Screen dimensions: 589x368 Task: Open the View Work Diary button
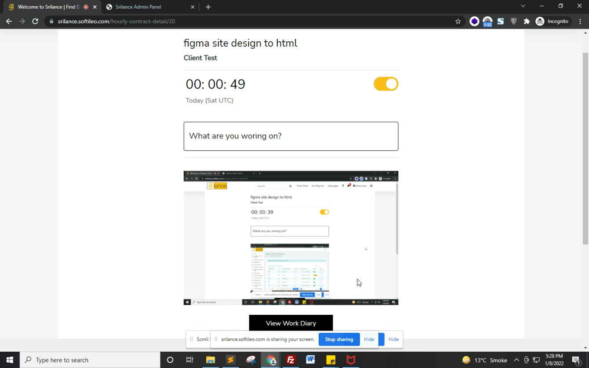pos(291,323)
